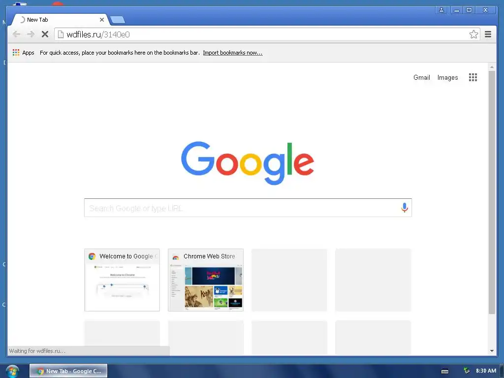Screen dimensions: 504x378
Task: Go back to the previous page
Action: [16, 34]
